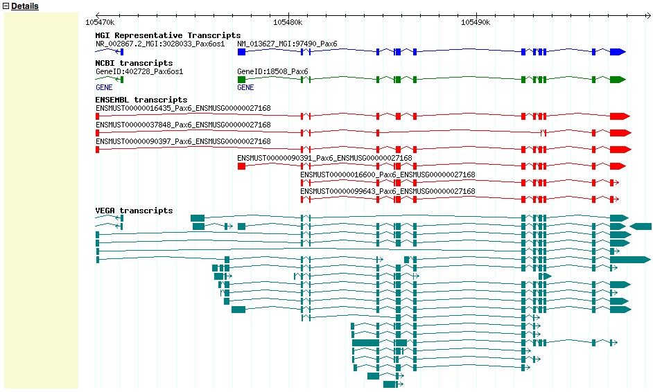Image resolution: width=653 pixels, height=392 pixels.
Task: Click the 105490k ruler label
Action: 476,22
